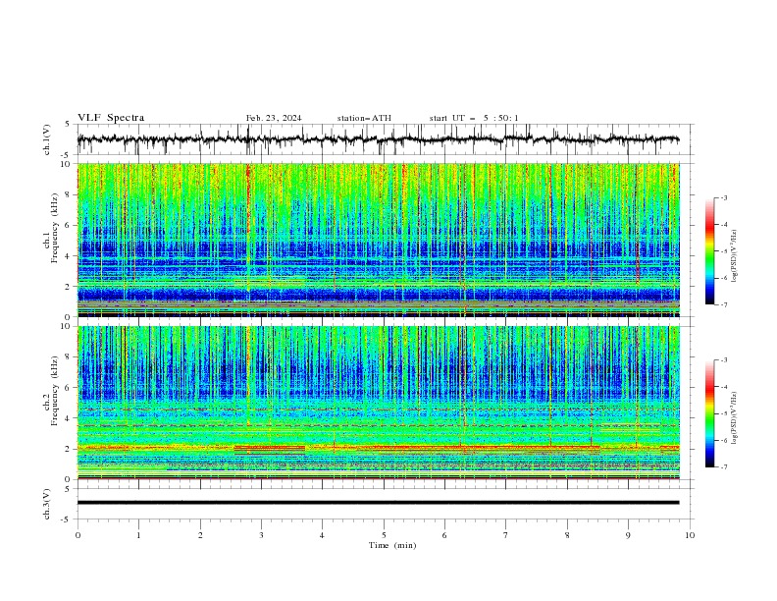The image size is (777, 601).
Task: Select the date text "Feb. 23, 2024"
Action: 274,118
